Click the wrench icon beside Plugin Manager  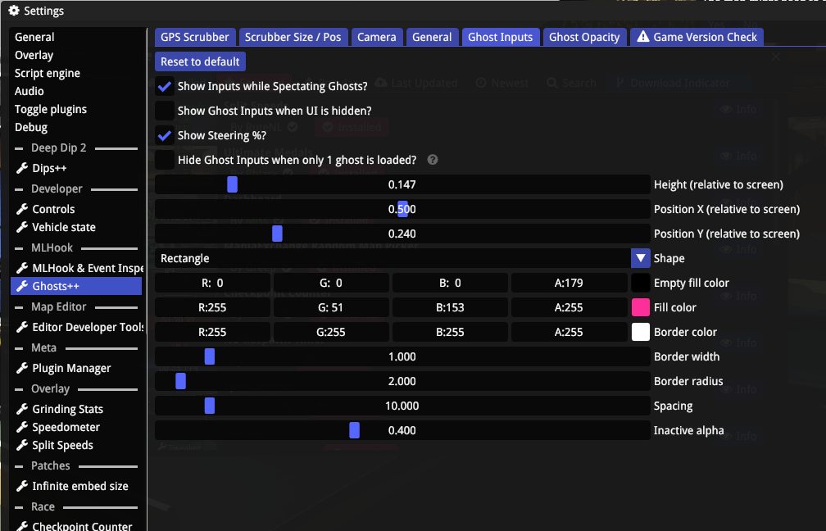pyautogui.click(x=22, y=368)
